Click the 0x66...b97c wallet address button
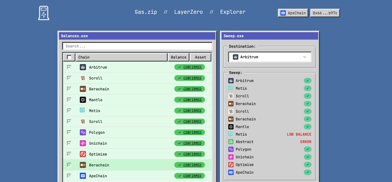Viewport: 392px width, 182px height. [325, 13]
